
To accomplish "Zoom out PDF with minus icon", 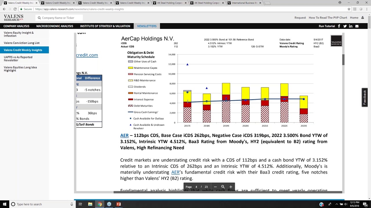I will click(x=215, y=187).
